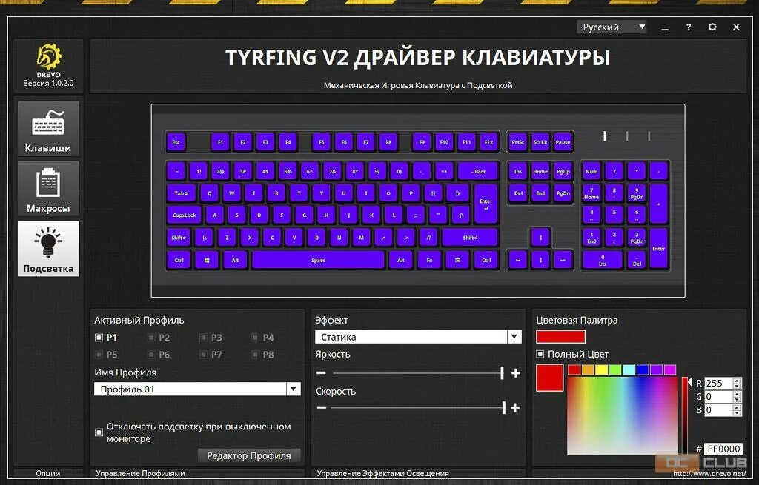759x485 pixels.
Task: Open the settings gear in title bar
Action: pyautogui.click(x=712, y=27)
